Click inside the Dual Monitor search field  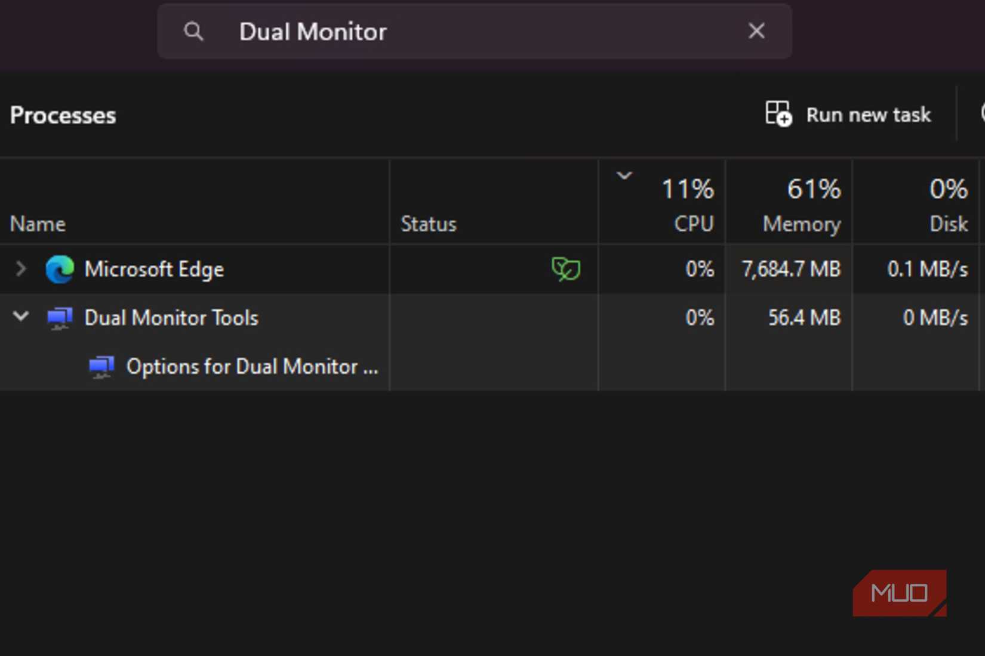(x=418, y=31)
